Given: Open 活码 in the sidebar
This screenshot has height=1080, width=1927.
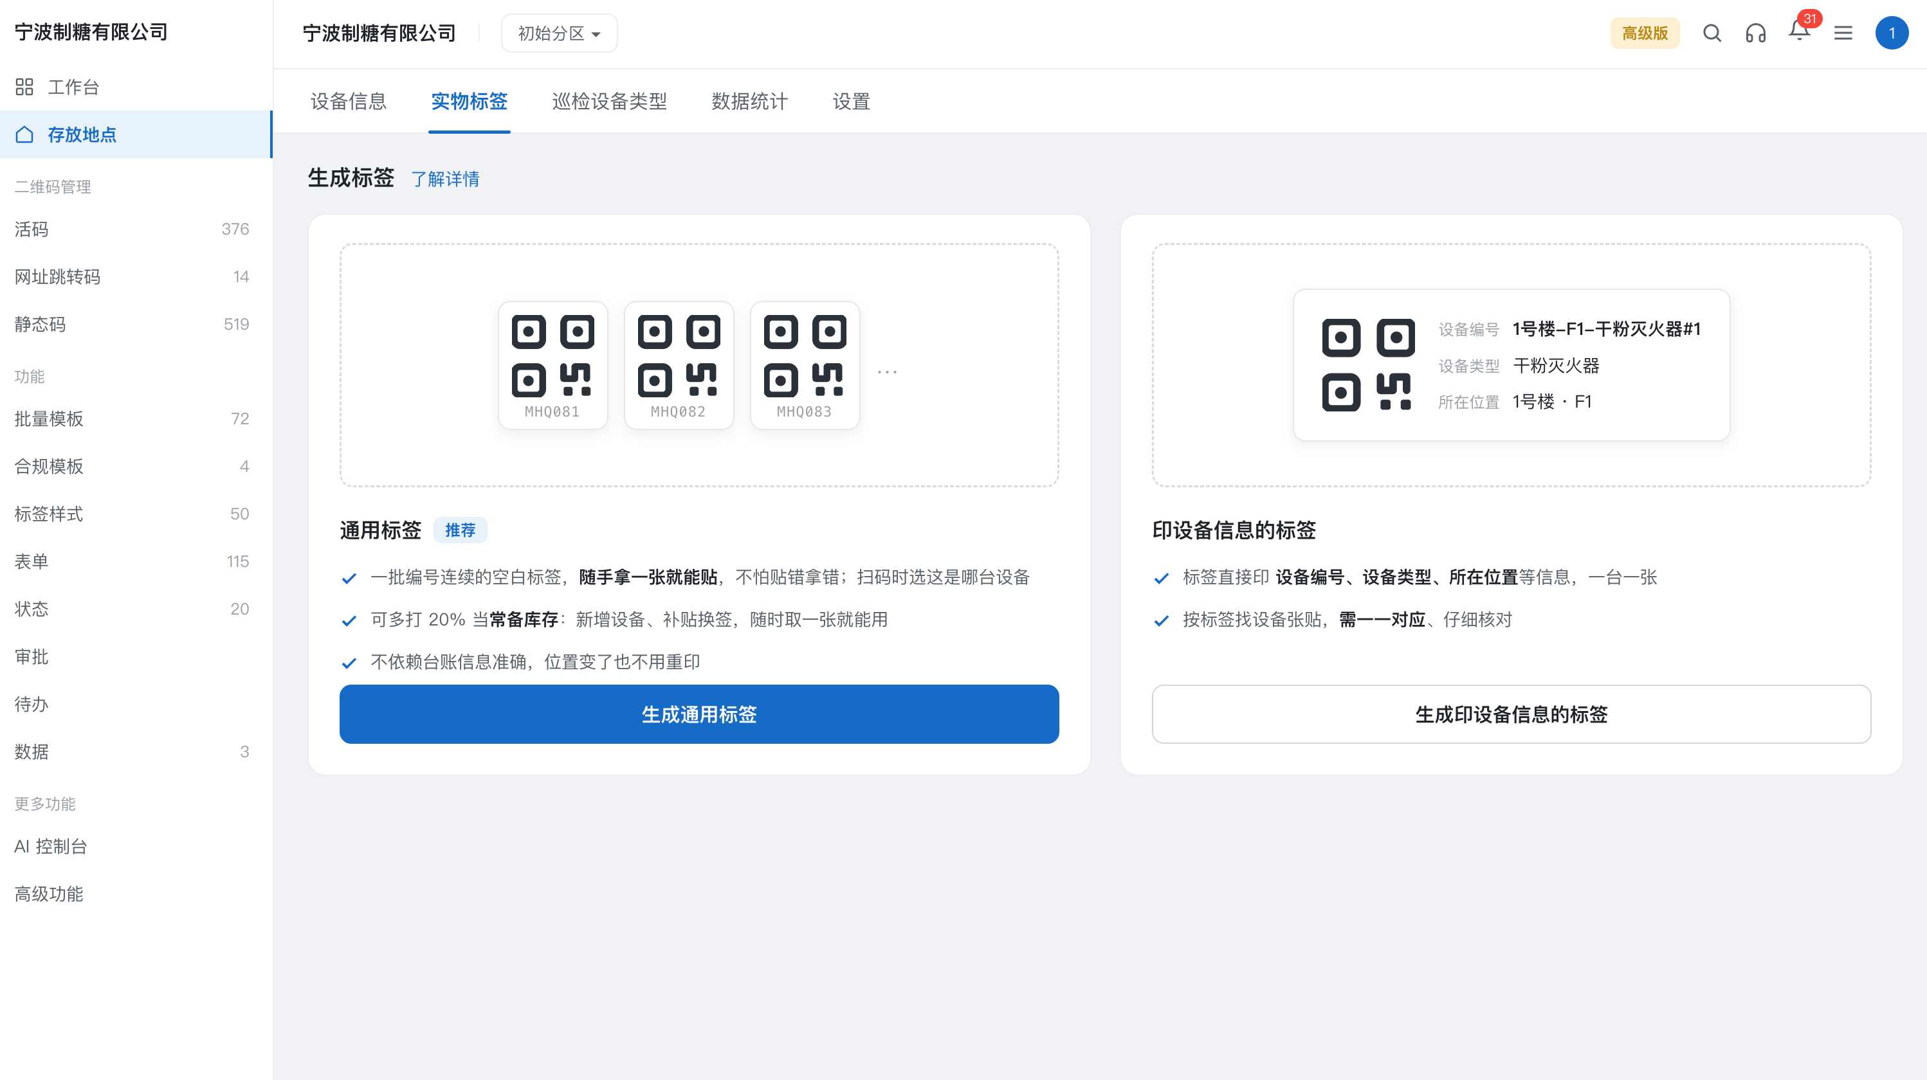Looking at the screenshot, I should pos(136,229).
